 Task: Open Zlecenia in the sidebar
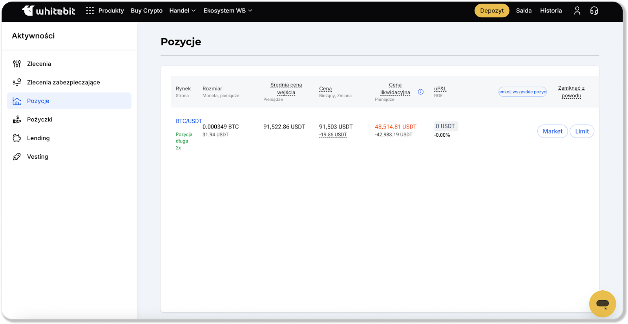39,64
